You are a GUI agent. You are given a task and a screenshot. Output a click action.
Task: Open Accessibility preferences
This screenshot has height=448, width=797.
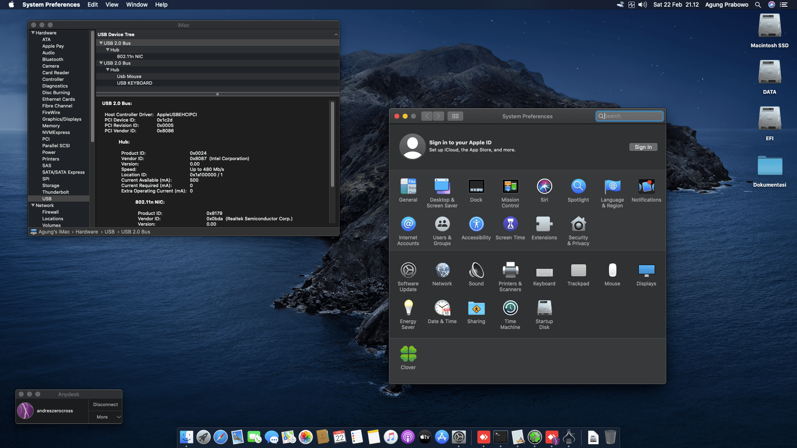(x=476, y=228)
